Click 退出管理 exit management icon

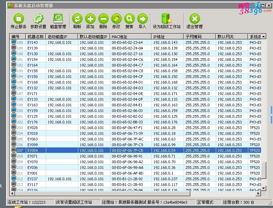(x=194, y=19)
